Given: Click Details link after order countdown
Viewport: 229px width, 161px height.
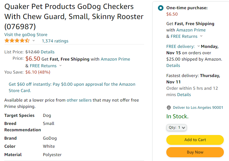Looking at the screenshot, I should (x=184, y=95).
